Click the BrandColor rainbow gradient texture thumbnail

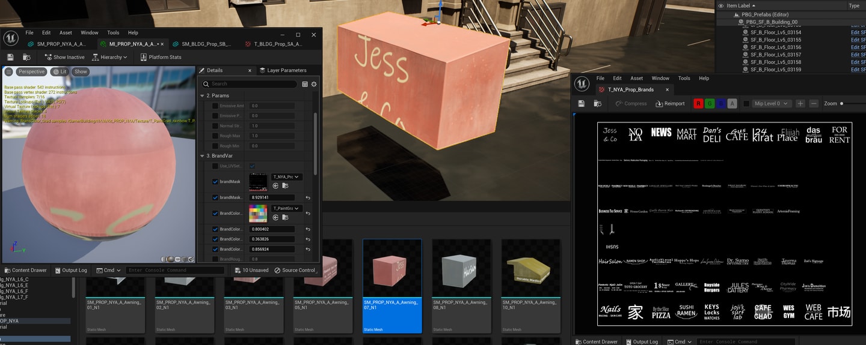point(258,214)
